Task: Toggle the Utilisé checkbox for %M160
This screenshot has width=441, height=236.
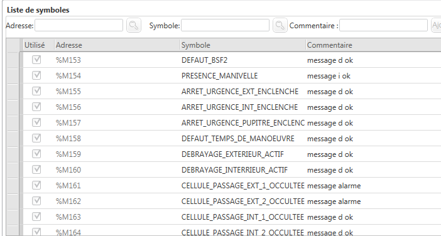Action: 36,169
